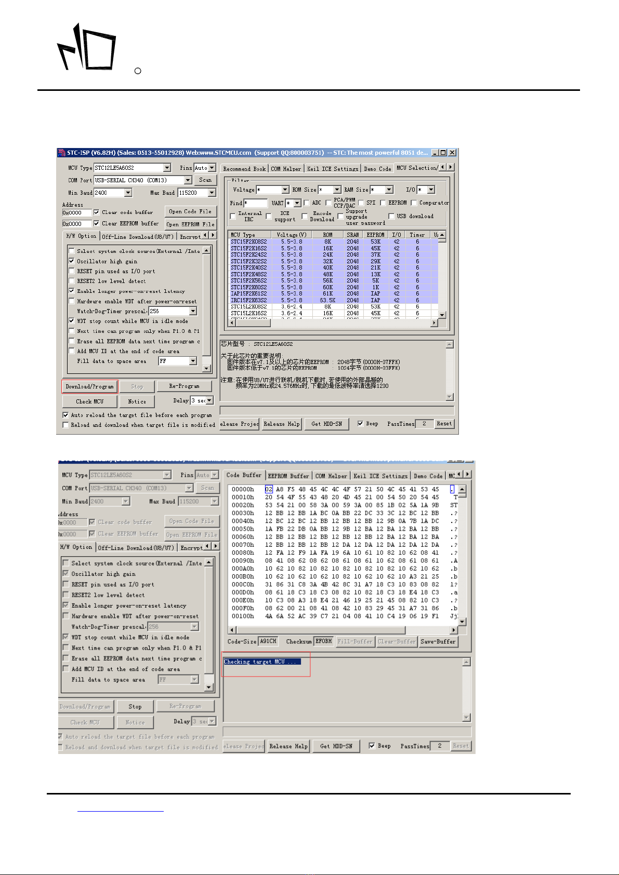Click Release Help in MCU Selection window

click(x=281, y=424)
